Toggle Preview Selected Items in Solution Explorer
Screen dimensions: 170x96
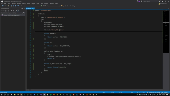[x=18, y=11]
